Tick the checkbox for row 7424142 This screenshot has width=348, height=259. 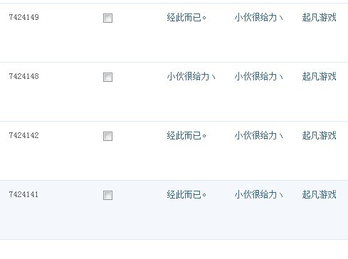pyautogui.click(x=107, y=136)
